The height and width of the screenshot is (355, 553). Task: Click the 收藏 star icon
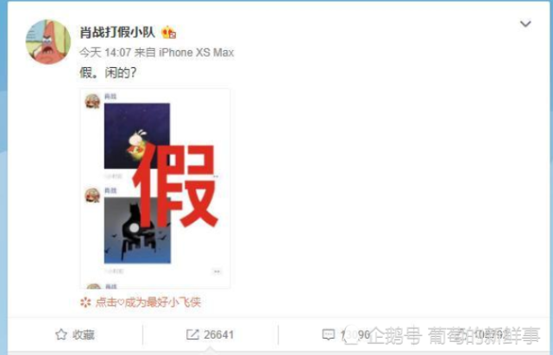(x=61, y=334)
